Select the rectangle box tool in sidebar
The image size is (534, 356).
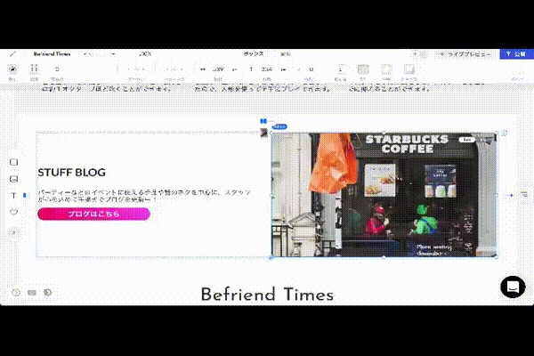coord(13,162)
